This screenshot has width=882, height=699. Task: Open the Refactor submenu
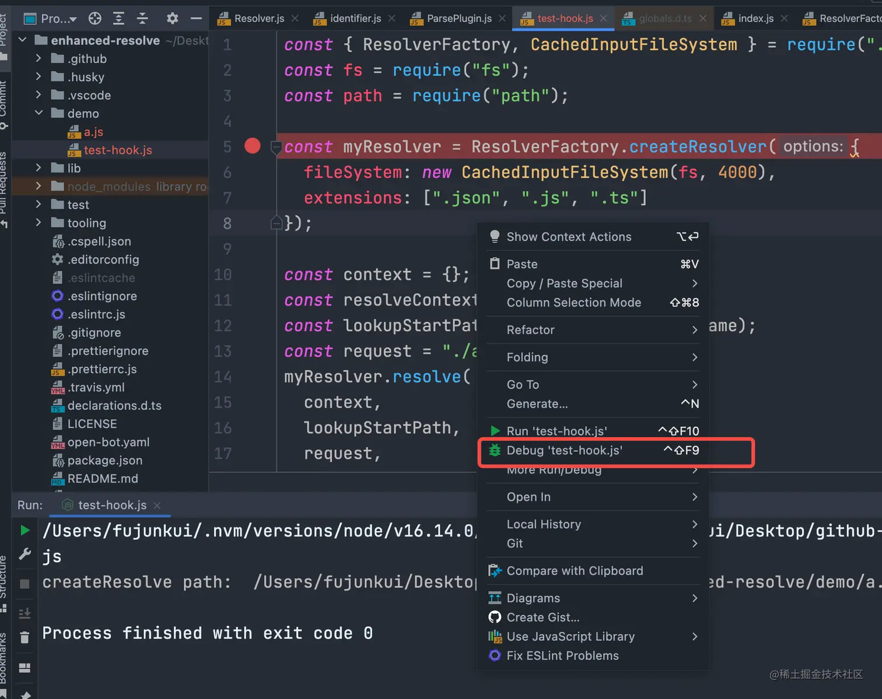pyautogui.click(x=530, y=330)
